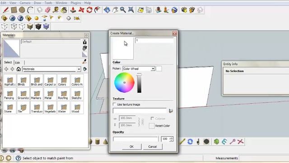Select the Rectangle tool
This screenshot has width=289, height=163.
[14, 10]
